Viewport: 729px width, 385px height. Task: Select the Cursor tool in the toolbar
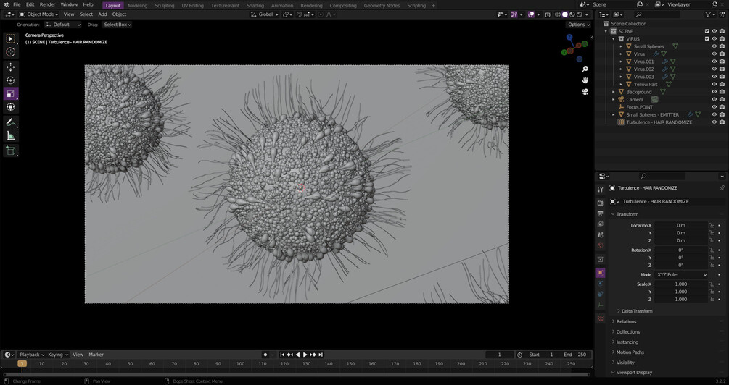(10, 52)
